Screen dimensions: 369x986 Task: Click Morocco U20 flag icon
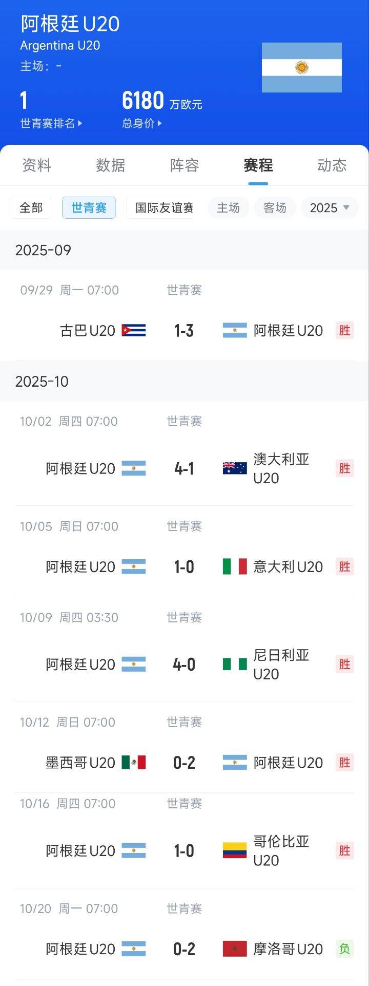(235, 949)
